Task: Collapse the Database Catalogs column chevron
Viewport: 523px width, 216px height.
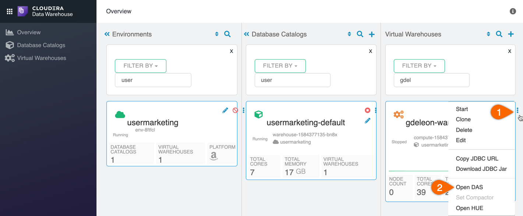Action: click(x=247, y=34)
